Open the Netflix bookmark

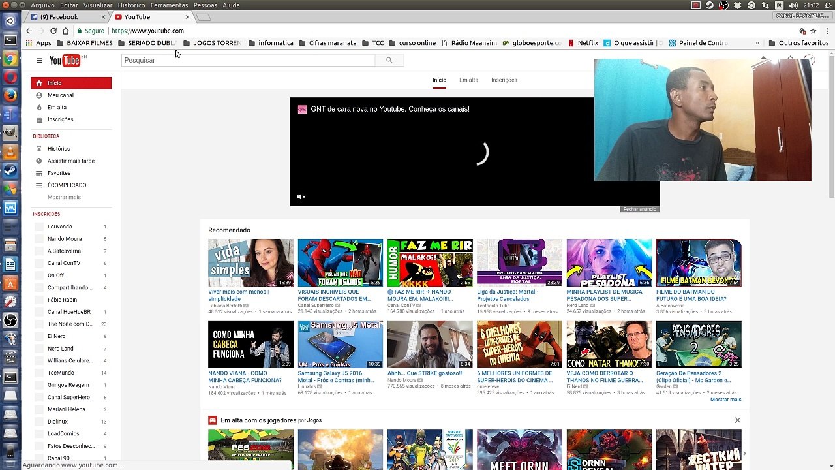[x=583, y=43]
